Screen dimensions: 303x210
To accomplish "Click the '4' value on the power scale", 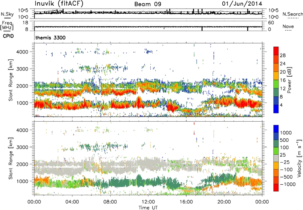I will [x=281, y=105].
